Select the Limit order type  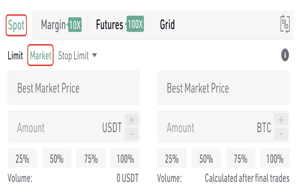(x=15, y=55)
